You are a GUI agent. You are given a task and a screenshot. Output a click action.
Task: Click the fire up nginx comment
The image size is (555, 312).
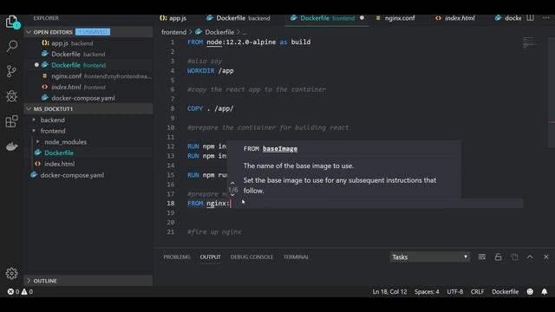click(x=214, y=232)
